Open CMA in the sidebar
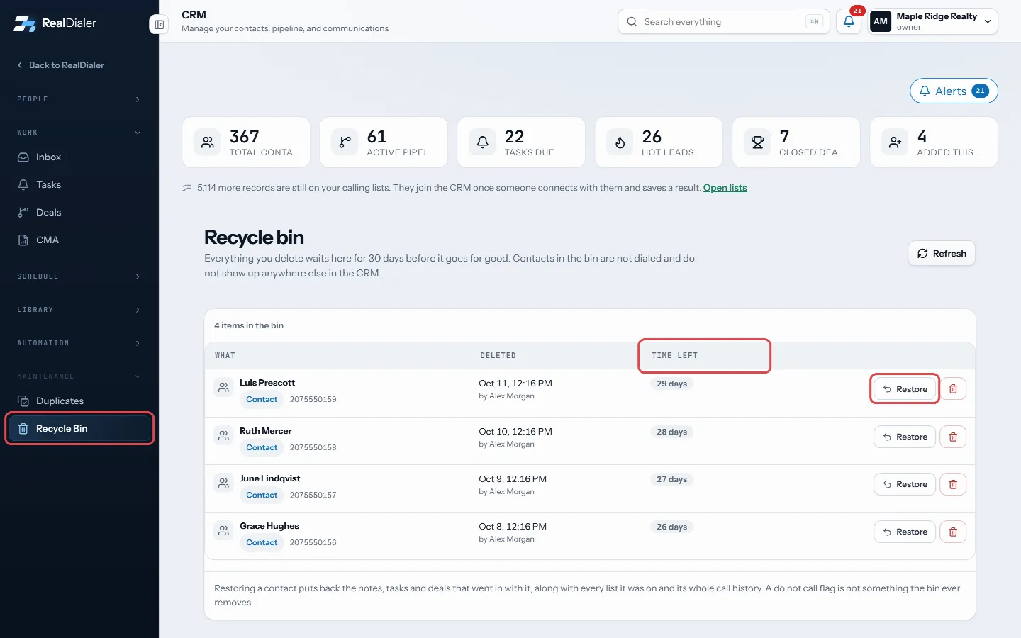The height and width of the screenshot is (638, 1021). (79, 240)
